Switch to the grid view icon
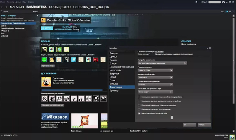This screenshot has width=236, height=140. point(233,11)
